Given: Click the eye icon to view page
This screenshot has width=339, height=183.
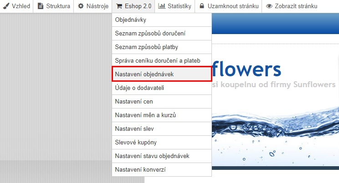Looking at the screenshot, I should 269,6.
